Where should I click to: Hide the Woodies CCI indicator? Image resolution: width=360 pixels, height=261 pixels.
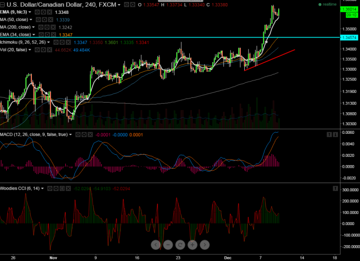pos(50,189)
